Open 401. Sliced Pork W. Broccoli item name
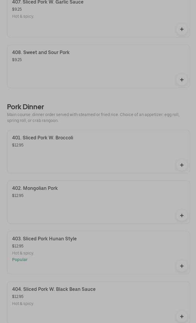The height and width of the screenshot is (323, 196). pos(43,138)
